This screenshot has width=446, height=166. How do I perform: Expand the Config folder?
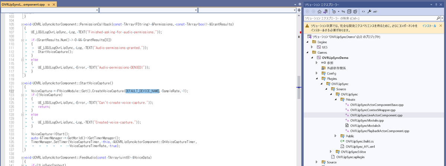coord(317,73)
